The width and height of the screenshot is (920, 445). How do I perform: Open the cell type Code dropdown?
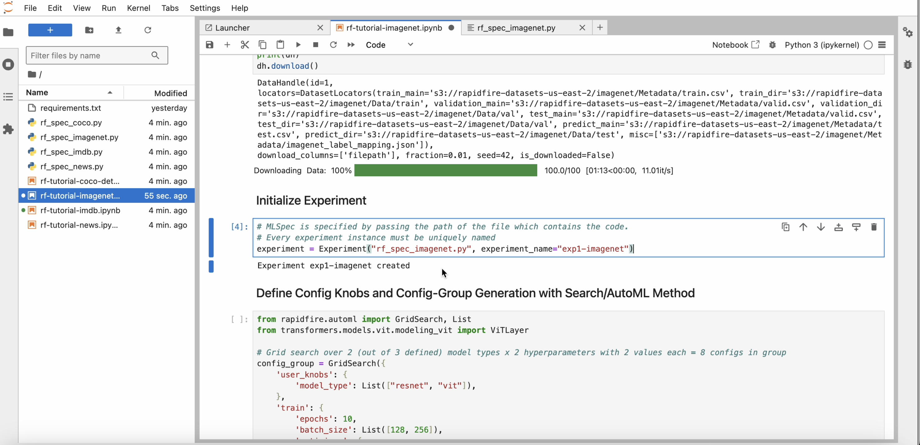389,45
